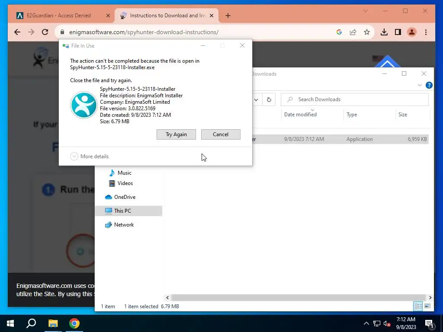Open File Explorer from taskbar
Screen dimensions: 443x332
click(x=53, y=323)
